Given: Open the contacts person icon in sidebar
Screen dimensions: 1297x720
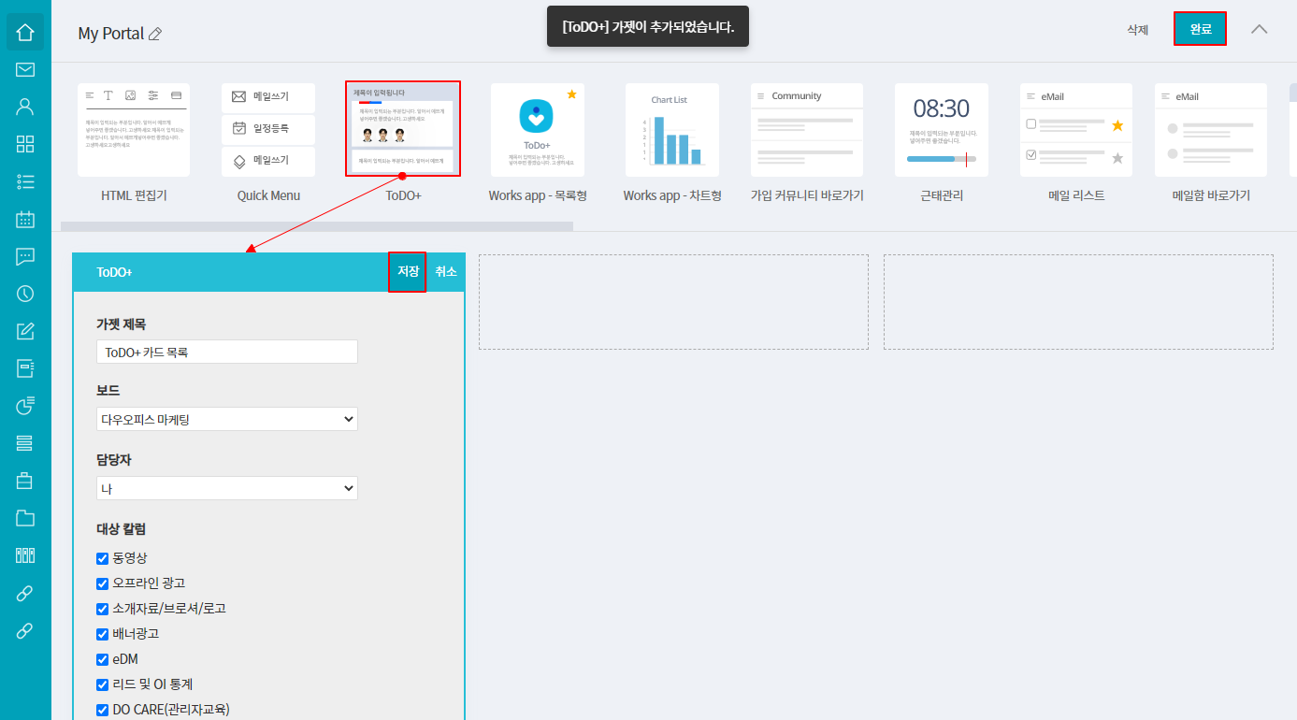Looking at the screenshot, I should pos(25,107).
